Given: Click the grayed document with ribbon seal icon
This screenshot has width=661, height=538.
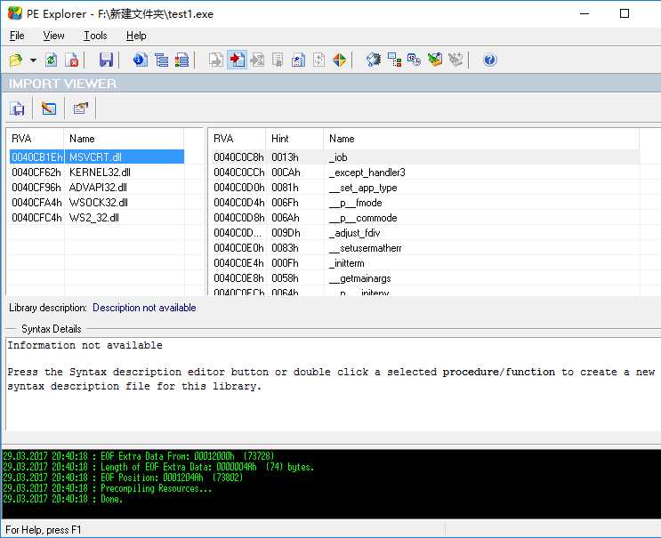Looking at the screenshot, I should [278, 60].
